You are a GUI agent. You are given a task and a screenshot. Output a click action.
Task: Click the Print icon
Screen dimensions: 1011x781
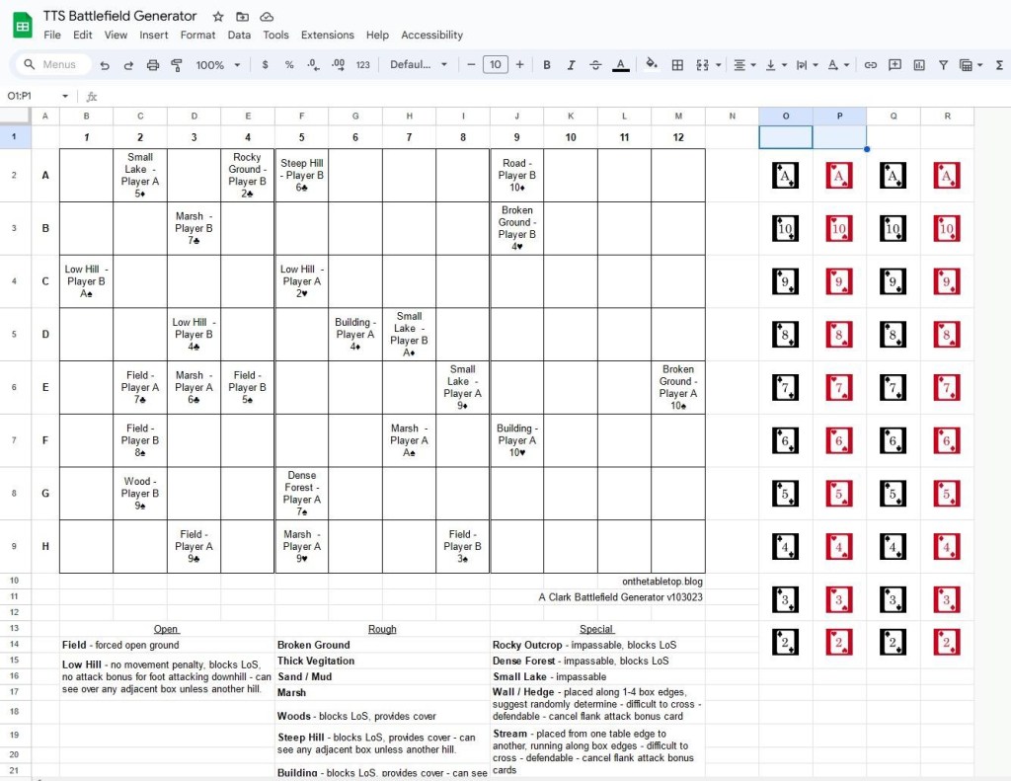(x=153, y=65)
